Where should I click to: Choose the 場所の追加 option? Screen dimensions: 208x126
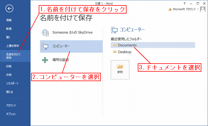(x=71, y=60)
